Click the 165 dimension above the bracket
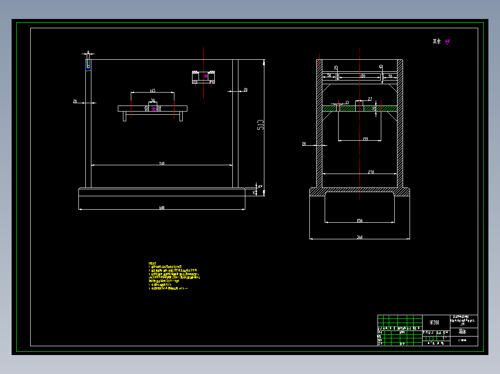This screenshot has width=500, height=374. [x=153, y=91]
